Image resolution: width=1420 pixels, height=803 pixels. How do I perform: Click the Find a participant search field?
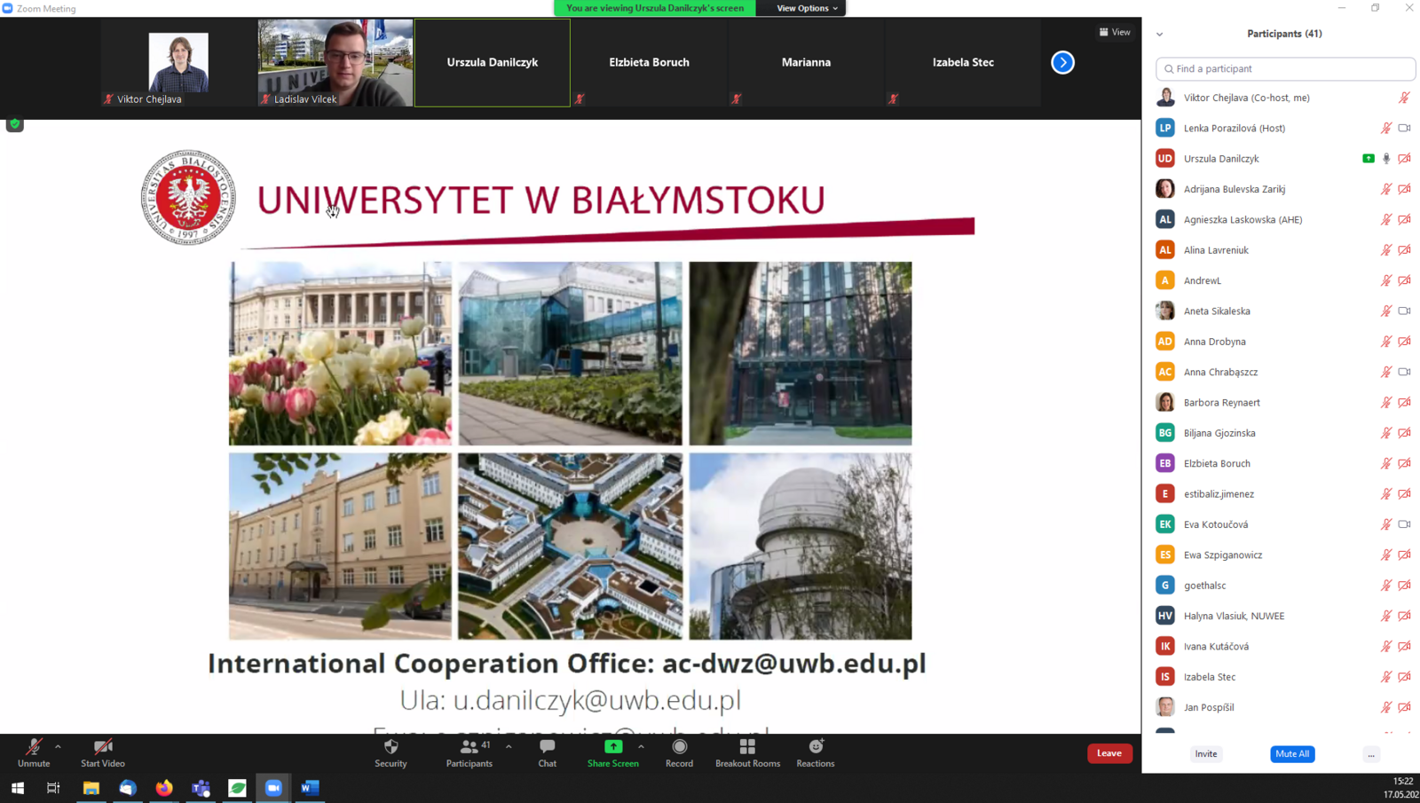click(1285, 68)
